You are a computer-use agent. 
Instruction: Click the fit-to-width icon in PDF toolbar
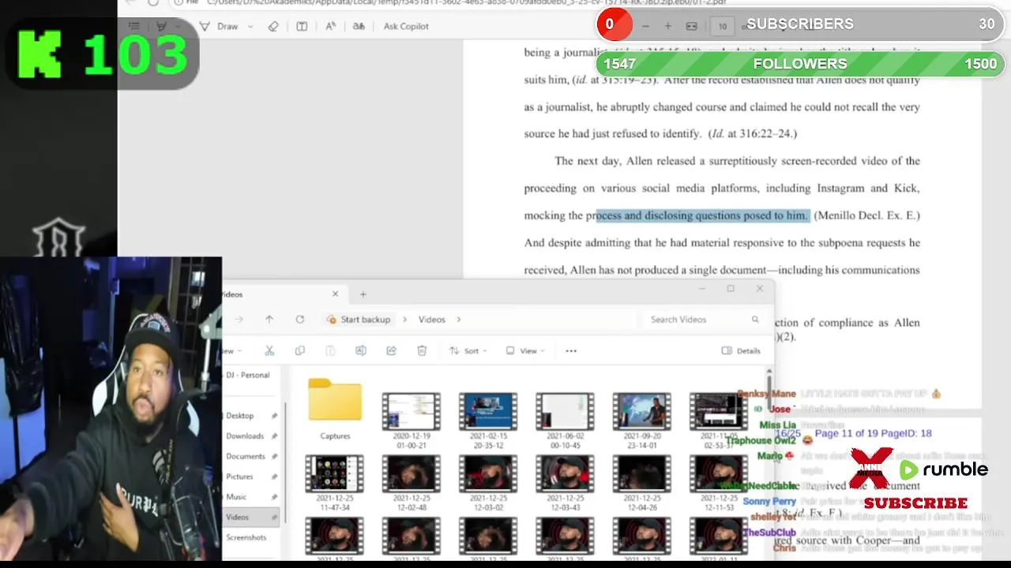[x=692, y=26]
